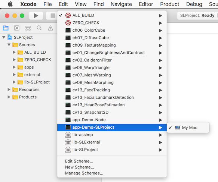Click the lib-SLProject library icon in menu

(x=68, y=150)
